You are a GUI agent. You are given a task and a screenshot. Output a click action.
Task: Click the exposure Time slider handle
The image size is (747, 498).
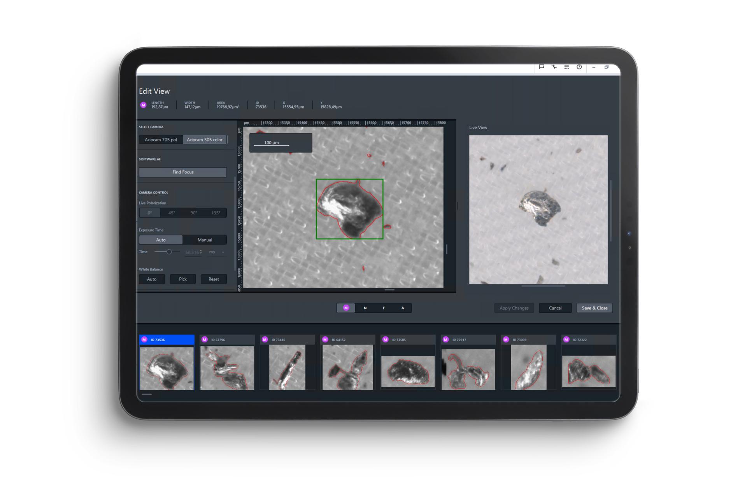click(x=169, y=252)
